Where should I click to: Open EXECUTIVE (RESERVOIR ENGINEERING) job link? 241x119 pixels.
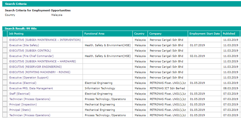tap(35, 67)
